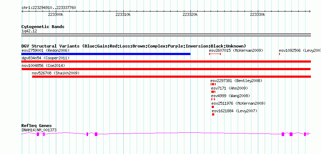Select the small esv1092506 red marker
Screen dimensions: 321x154
pos(280,54)
